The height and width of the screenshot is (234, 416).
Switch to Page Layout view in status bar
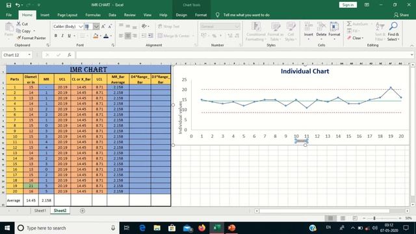[x=343, y=218]
